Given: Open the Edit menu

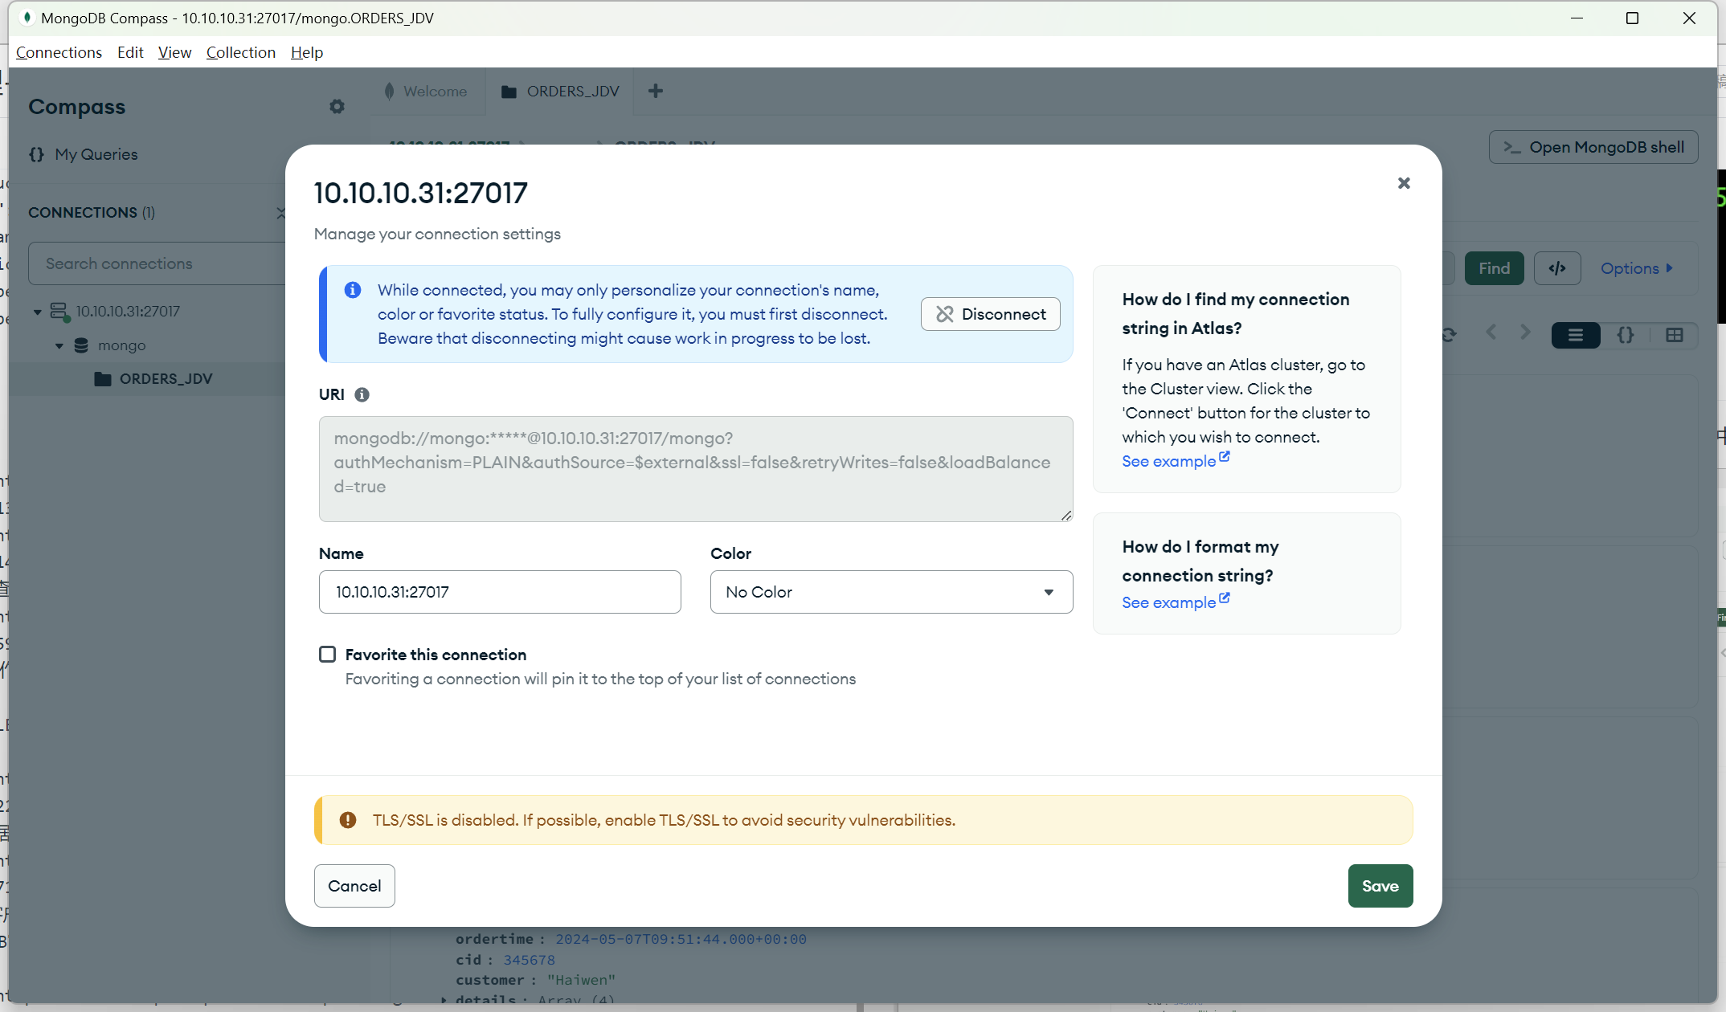Looking at the screenshot, I should click(130, 52).
